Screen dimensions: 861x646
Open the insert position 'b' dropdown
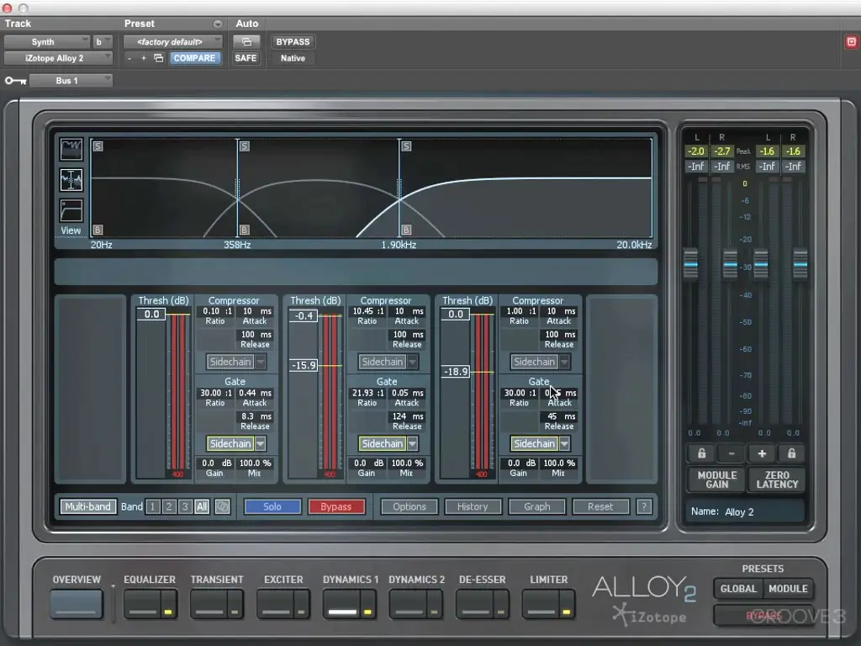coord(102,42)
